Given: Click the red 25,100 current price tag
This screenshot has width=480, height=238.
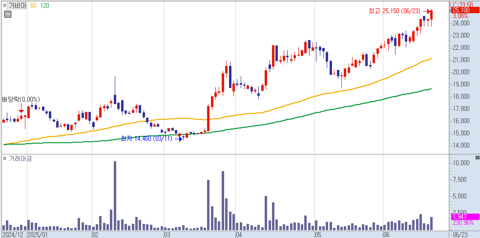Looking at the screenshot, I should (465, 10).
